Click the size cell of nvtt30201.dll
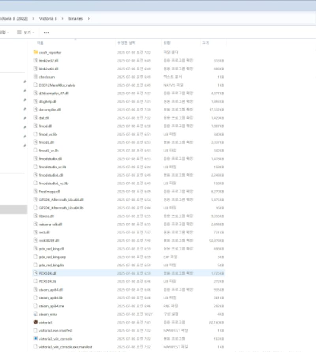This screenshot has width=316, height=352. click(x=216, y=241)
